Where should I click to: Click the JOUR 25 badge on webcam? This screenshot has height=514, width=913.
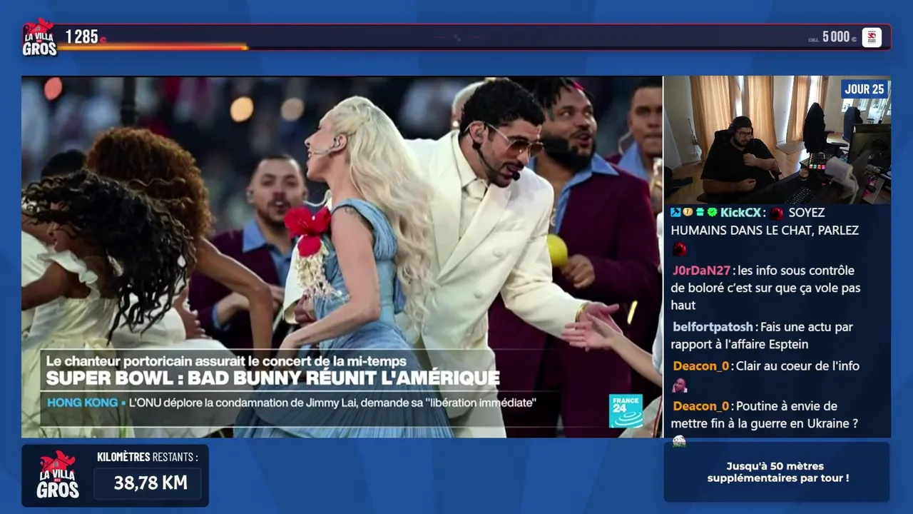pyautogui.click(x=864, y=89)
